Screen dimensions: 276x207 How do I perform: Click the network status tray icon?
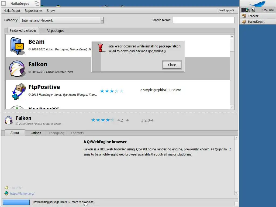tap(248, 10)
